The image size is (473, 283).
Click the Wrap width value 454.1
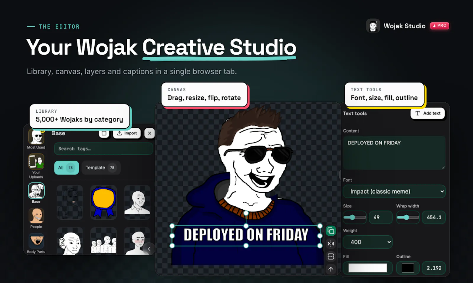coord(434,217)
